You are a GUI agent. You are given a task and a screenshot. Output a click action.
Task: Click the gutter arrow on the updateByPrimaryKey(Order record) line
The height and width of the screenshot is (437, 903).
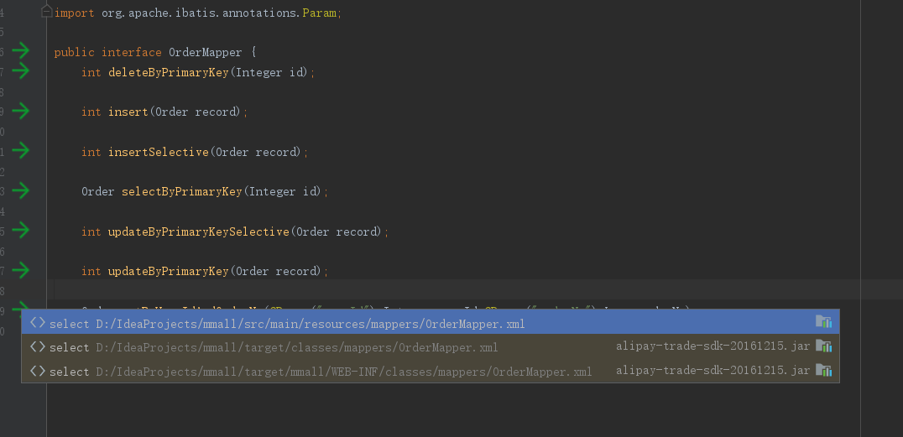(x=20, y=270)
